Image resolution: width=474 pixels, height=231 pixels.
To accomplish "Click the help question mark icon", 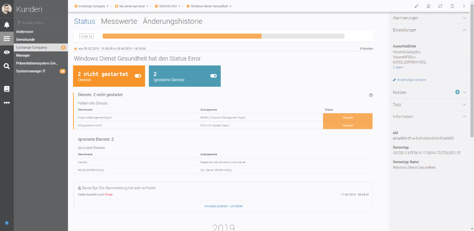I will pyautogui.click(x=371, y=95).
